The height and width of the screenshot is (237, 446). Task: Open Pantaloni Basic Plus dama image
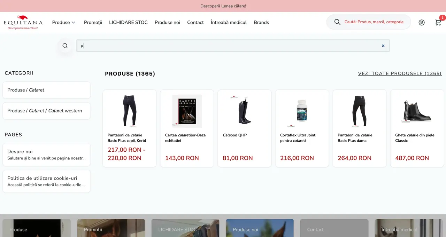pyautogui.click(x=360, y=111)
